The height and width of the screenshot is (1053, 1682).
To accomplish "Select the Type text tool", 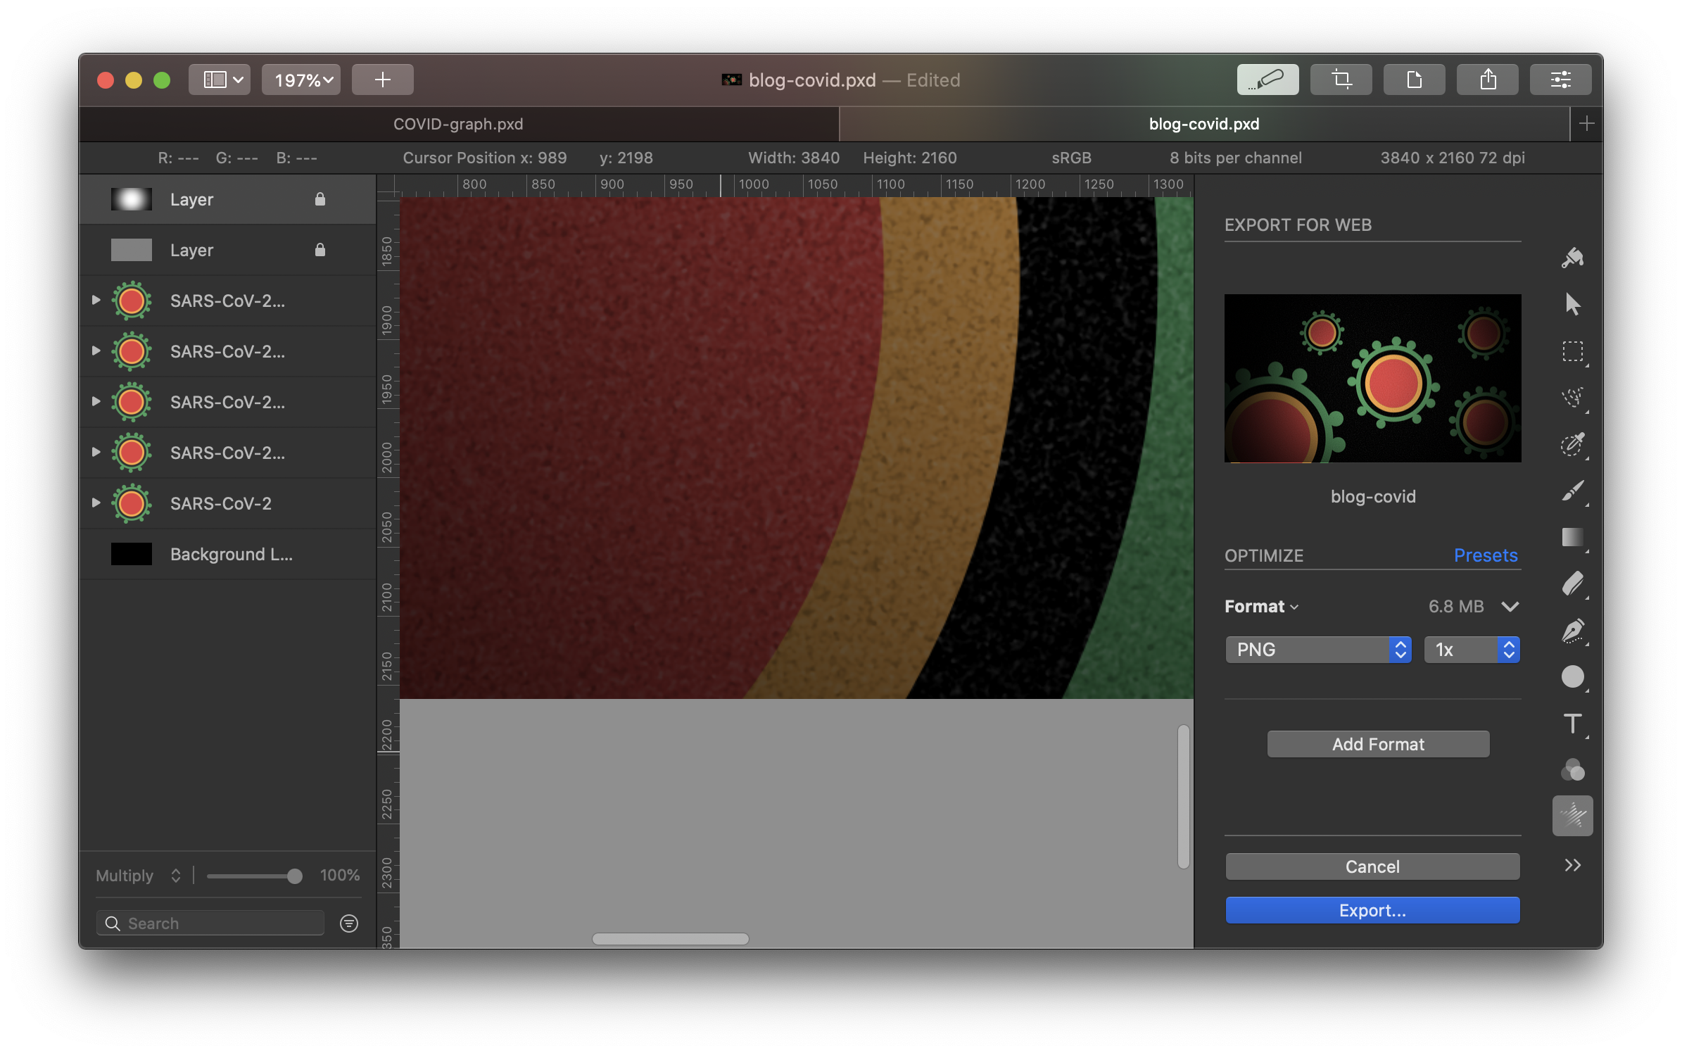I will click(x=1572, y=724).
